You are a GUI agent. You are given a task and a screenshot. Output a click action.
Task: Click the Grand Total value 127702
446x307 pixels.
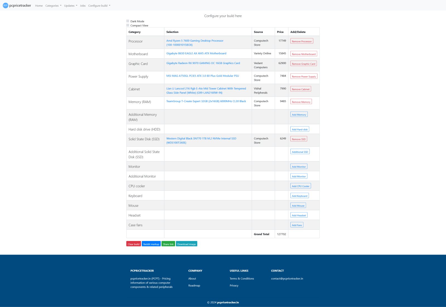click(x=282, y=234)
